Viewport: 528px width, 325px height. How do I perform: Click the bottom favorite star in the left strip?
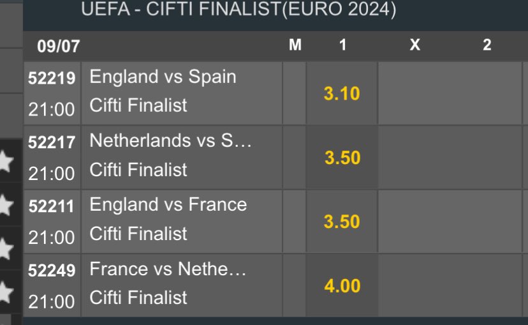[5, 292]
